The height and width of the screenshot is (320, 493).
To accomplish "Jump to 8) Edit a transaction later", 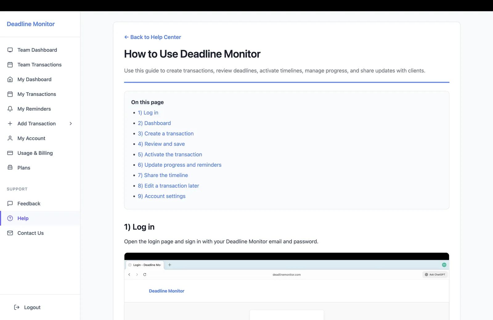I will click(x=169, y=186).
